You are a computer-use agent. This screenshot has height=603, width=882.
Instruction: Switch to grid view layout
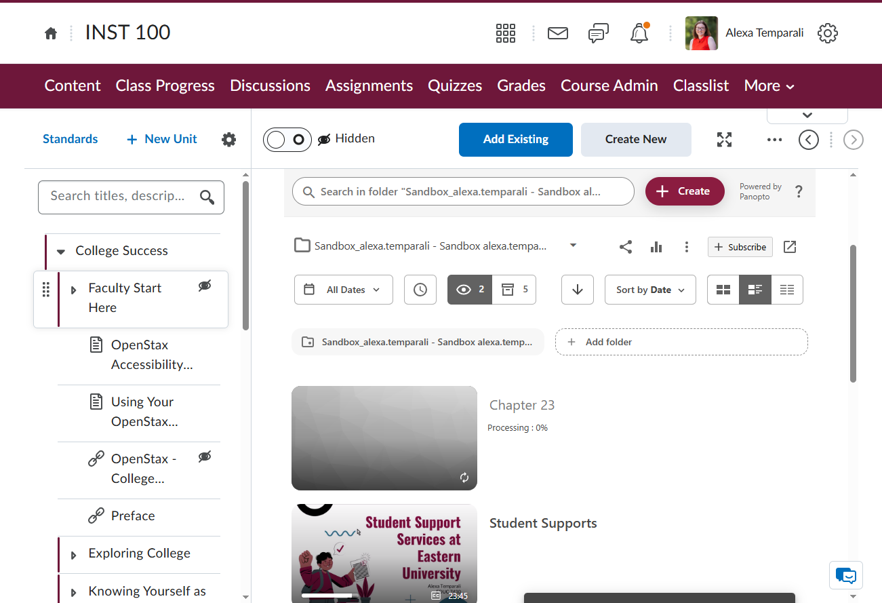click(723, 290)
